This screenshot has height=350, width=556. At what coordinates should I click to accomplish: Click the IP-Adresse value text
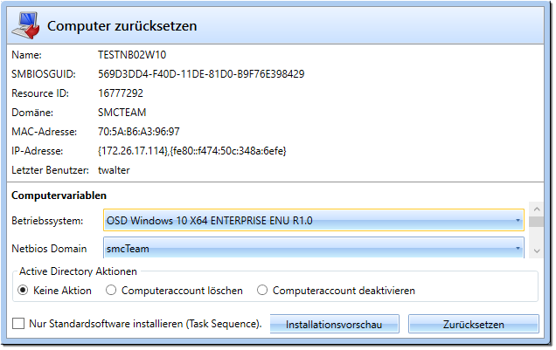tap(191, 151)
